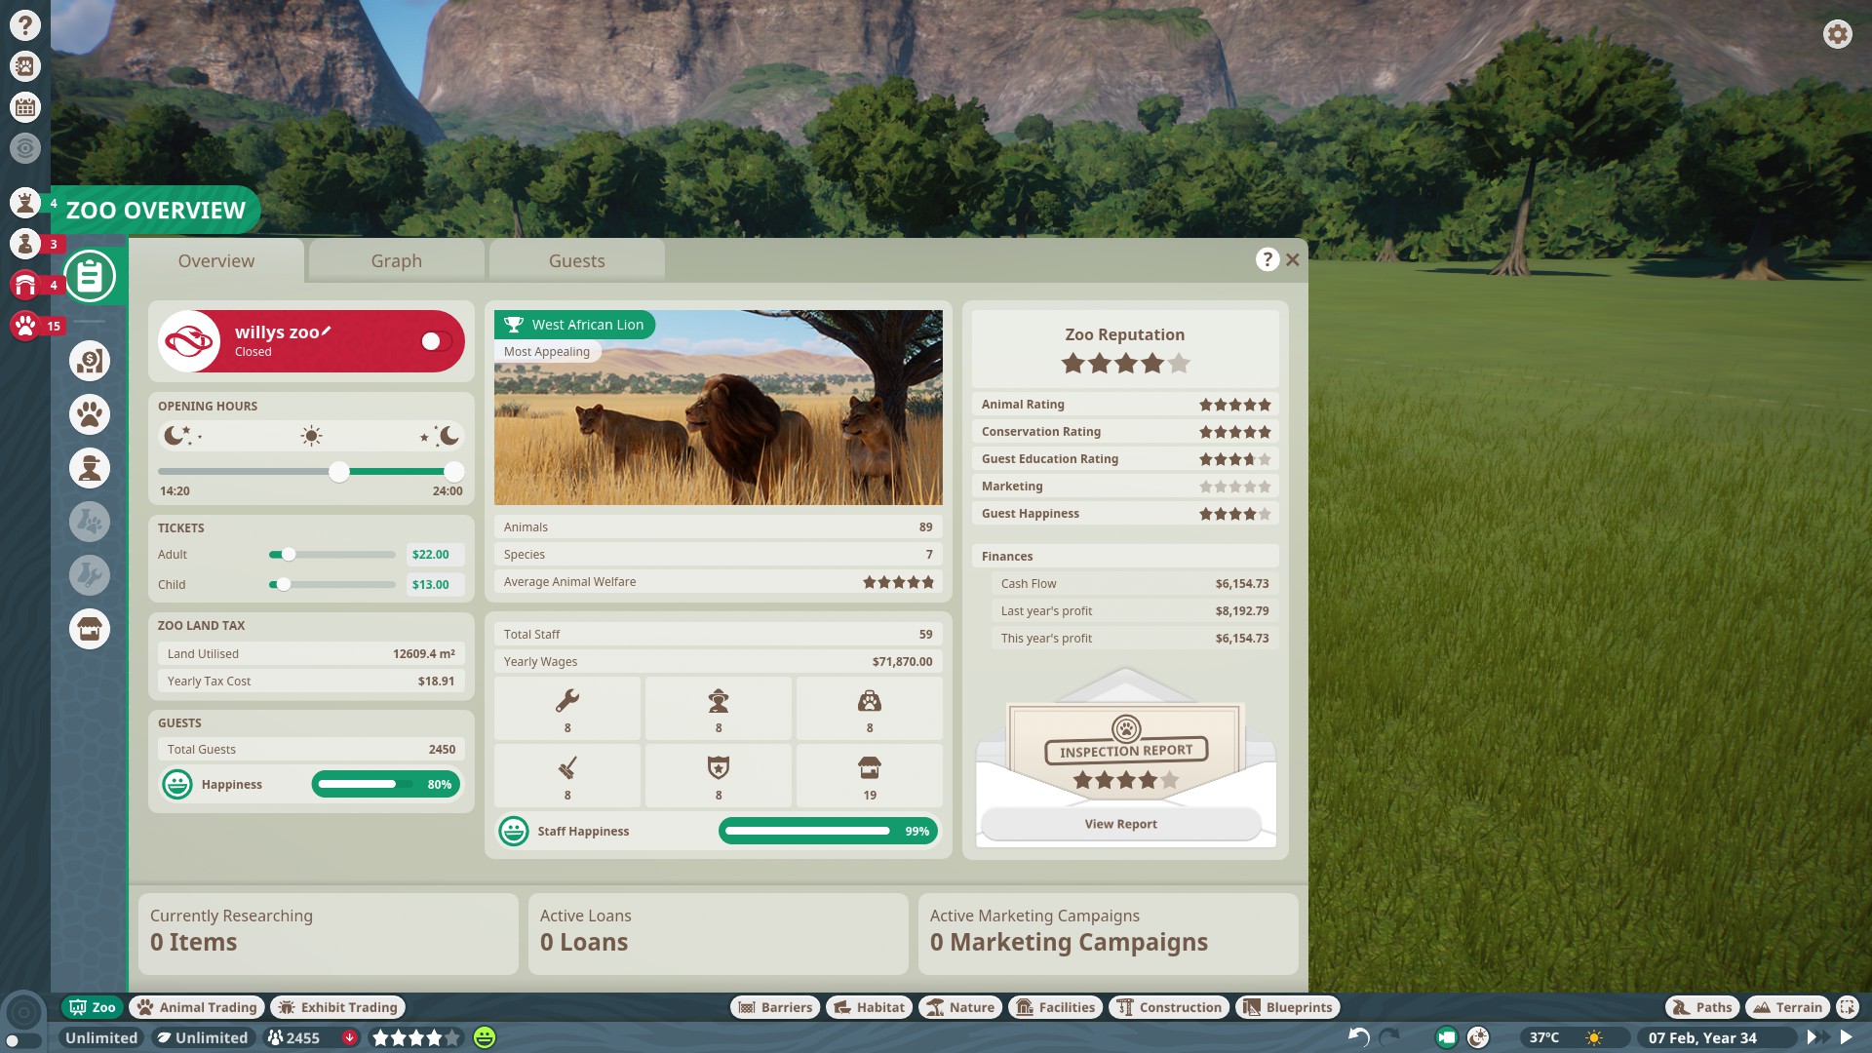The height and width of the screenshot is (1053, 1872).
Task: Open the staff alerts icon with badge 3
Action: click(25, 244)
